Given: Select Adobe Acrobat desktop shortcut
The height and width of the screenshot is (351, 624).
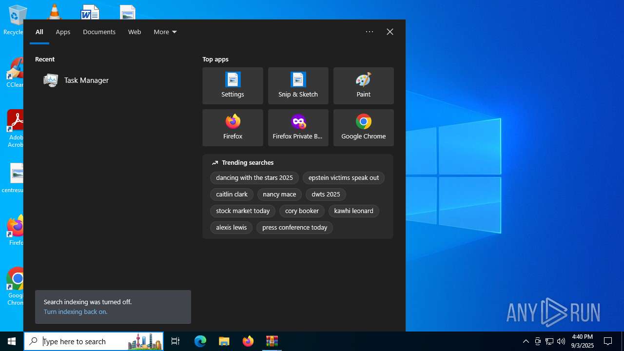Looking at the screenshot, I should 15,128.
